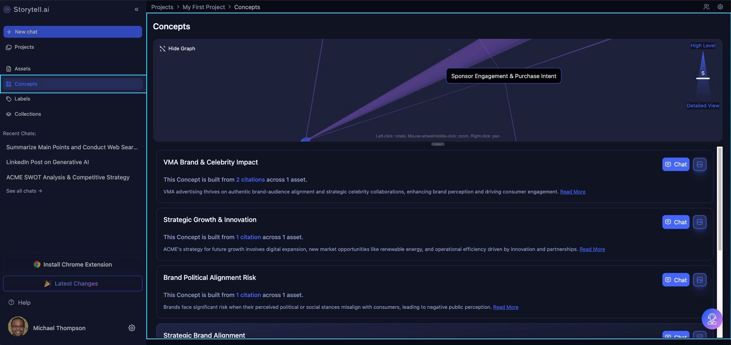Open the 2 citations link
The height and width of the screenshot is (345, 731).
pos(250,180)
